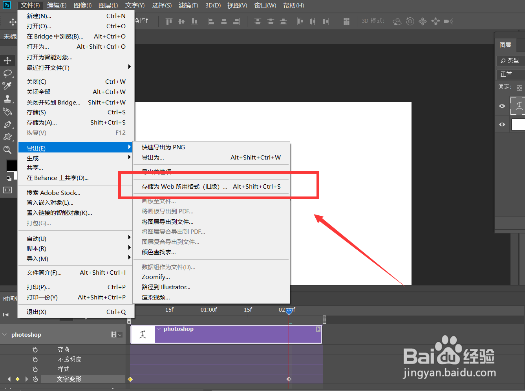
Task: Select the Move tool in toolbox
Action: pos(7,61)
